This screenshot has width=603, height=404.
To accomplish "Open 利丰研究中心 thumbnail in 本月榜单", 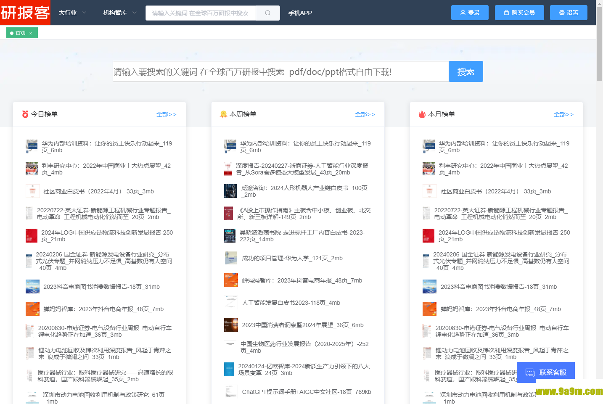I will click(x=428, y=169).
